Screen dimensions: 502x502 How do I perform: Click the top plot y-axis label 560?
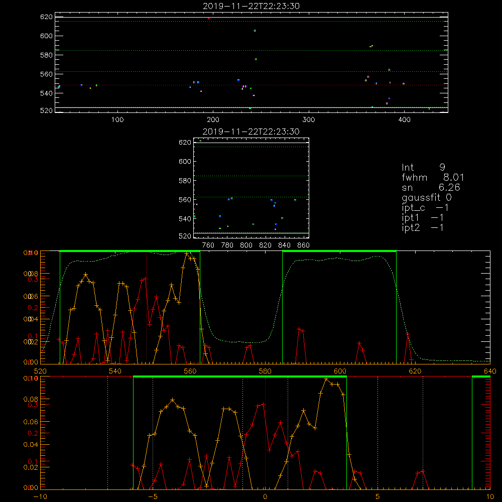click(x=46, y=74)
